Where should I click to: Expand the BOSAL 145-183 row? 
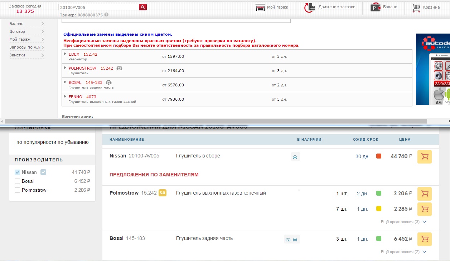click(x=65, y=82)
